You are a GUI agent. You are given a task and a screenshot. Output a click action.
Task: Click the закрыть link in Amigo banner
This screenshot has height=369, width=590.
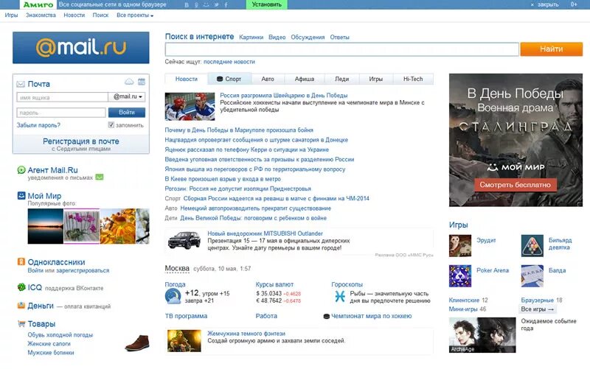pyautogui.click(x=547, y=5)
